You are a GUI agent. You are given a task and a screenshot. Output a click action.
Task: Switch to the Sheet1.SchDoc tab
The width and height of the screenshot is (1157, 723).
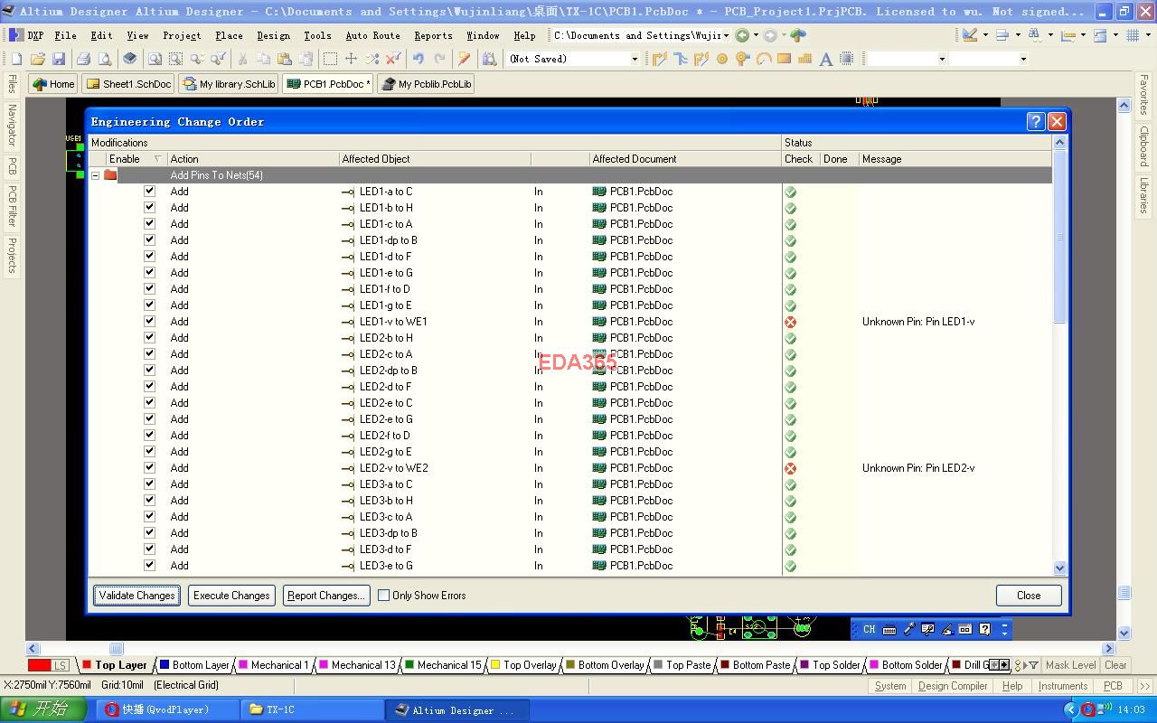[x=128, y=84]
